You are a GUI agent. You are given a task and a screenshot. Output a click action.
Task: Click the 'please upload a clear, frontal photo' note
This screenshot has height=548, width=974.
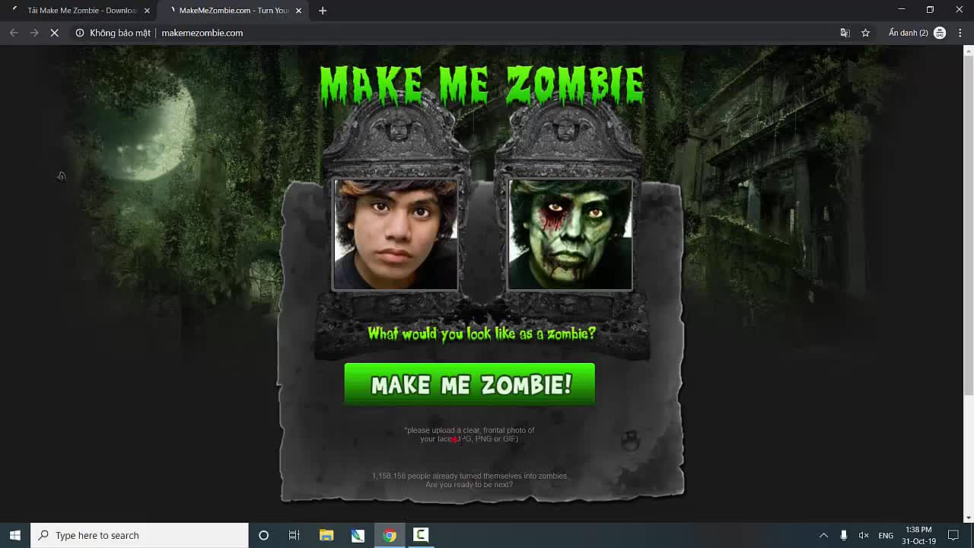click(469, 435)
